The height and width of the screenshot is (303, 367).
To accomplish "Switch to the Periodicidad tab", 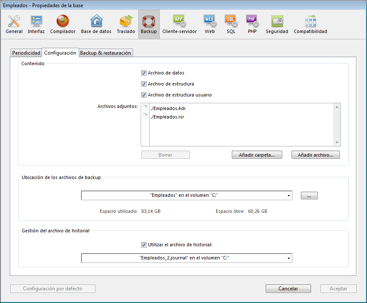I will coord(26,53).
